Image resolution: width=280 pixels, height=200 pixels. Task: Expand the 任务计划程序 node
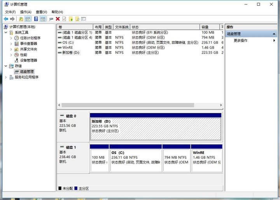11,38
